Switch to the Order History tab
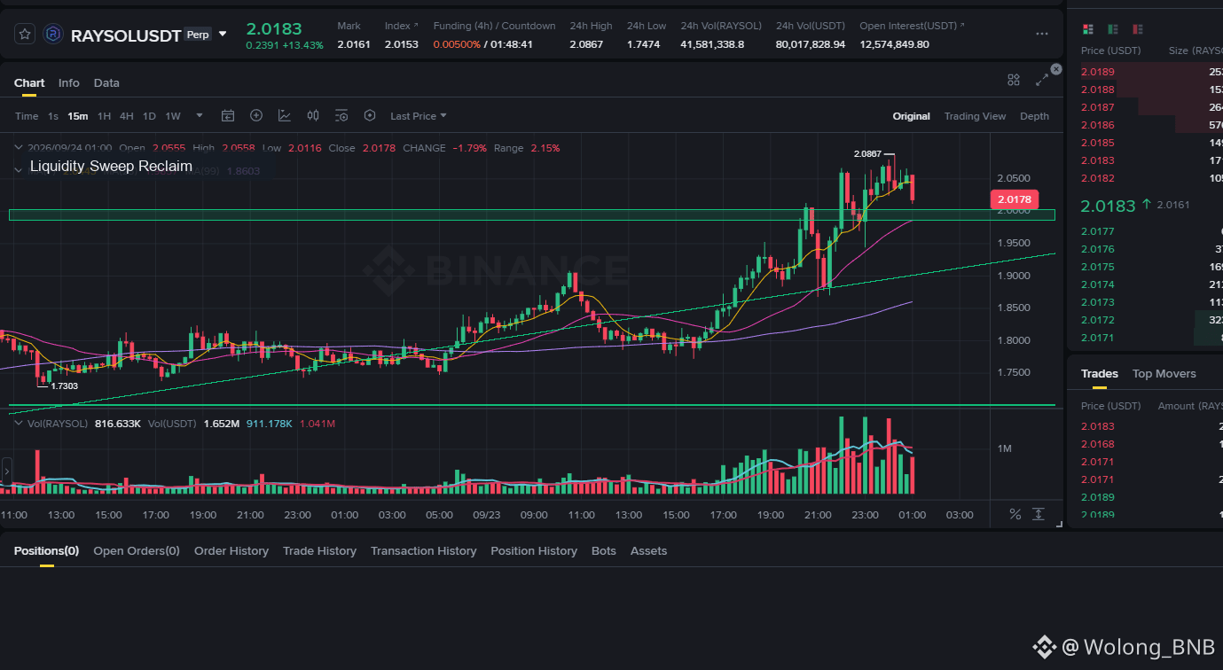The width and height of the screenshot is (1223, 670). coord(231,550)
